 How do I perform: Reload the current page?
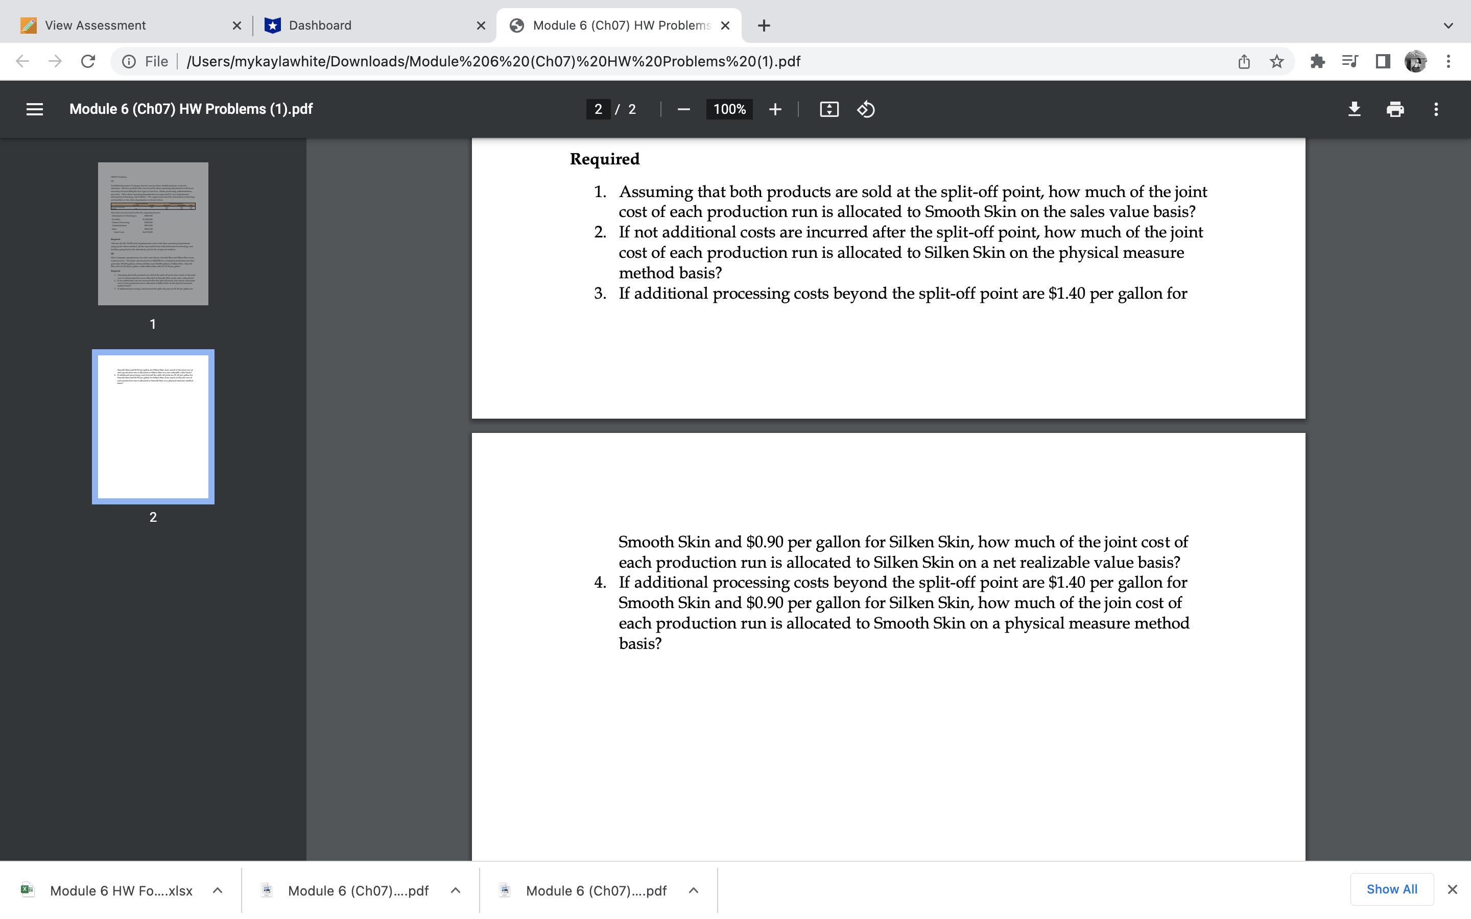point(87,61)
